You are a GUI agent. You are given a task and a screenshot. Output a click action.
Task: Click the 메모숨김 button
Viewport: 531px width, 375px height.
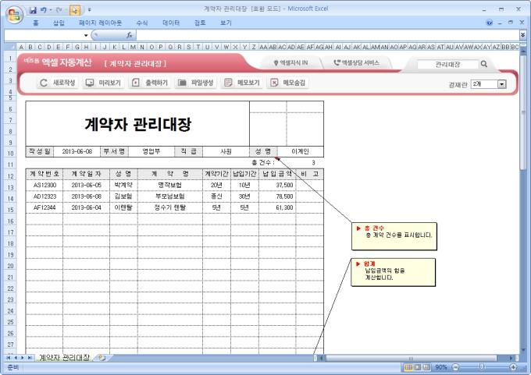point(288,83)
